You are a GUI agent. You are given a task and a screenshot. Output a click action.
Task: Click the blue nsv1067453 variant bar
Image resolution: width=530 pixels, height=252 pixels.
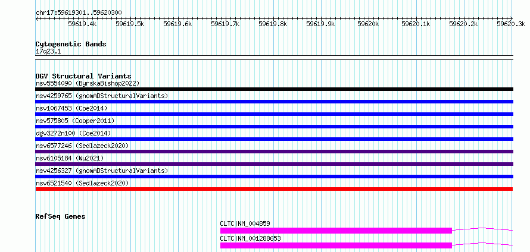(274, 114)
